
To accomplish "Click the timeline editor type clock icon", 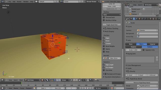I will pyautogui.click(x=3, y=88).
